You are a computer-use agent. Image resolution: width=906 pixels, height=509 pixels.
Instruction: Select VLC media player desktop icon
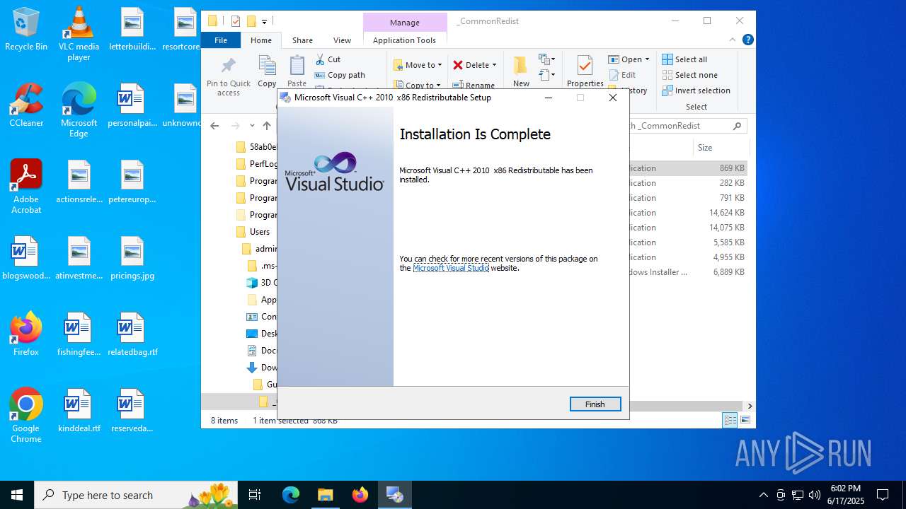pyautogui.click(x=79, y=34)
